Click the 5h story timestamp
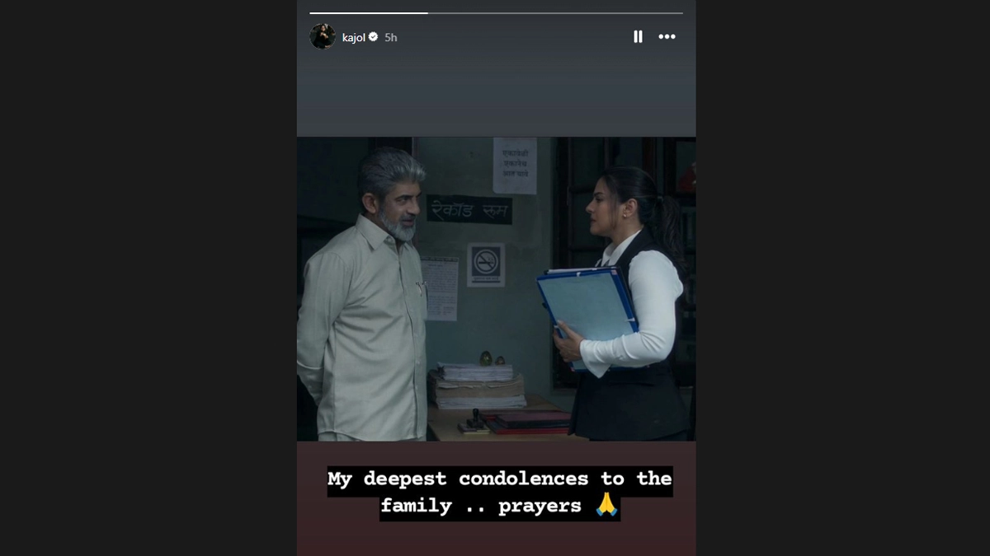990x556 pixels. tap(391, 37)
